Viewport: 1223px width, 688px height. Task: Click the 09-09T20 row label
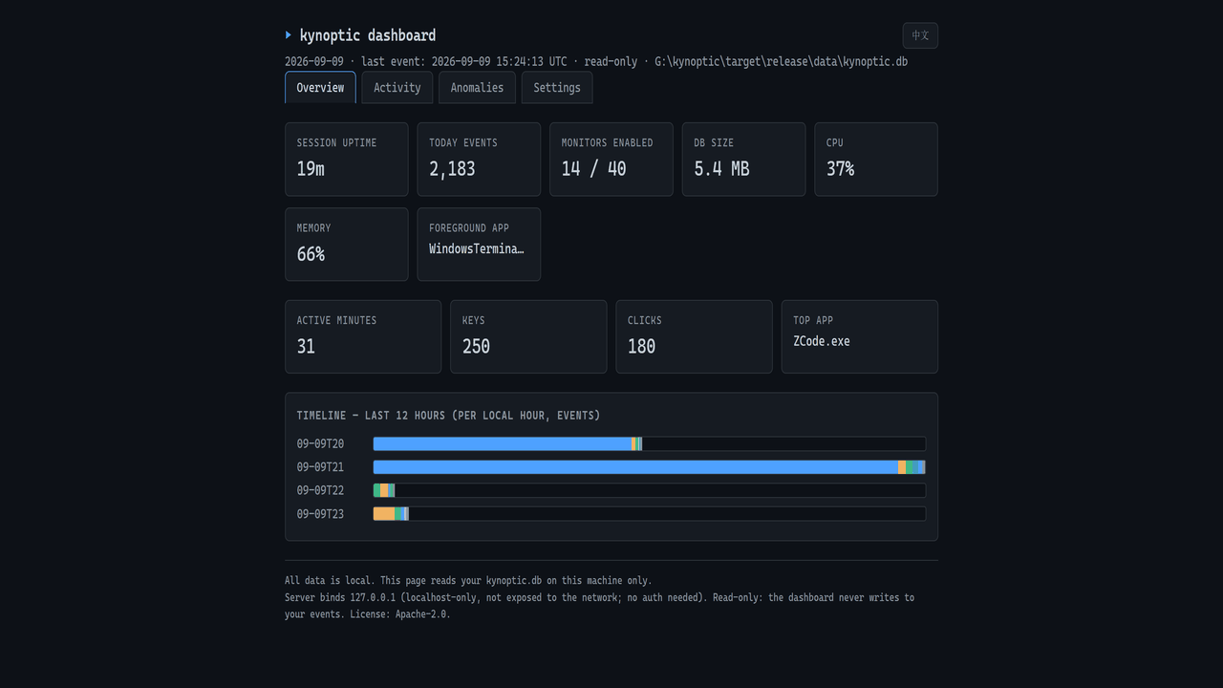(x=320, y=443)
